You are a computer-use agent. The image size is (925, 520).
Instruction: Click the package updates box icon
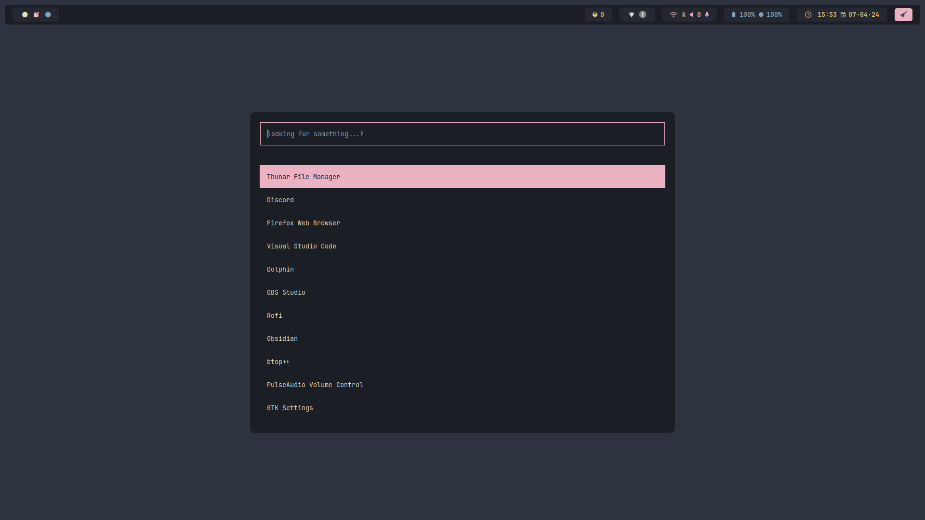click(595, 15)
